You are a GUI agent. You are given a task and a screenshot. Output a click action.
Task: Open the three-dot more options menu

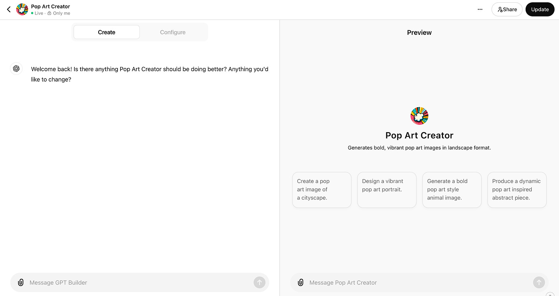coord(480,10)
